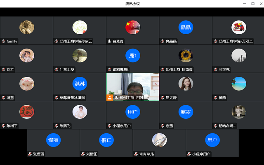This screenshot has width=264, height=165.
Task: Click the name label 完晶晶
Action: click(171, 41)
